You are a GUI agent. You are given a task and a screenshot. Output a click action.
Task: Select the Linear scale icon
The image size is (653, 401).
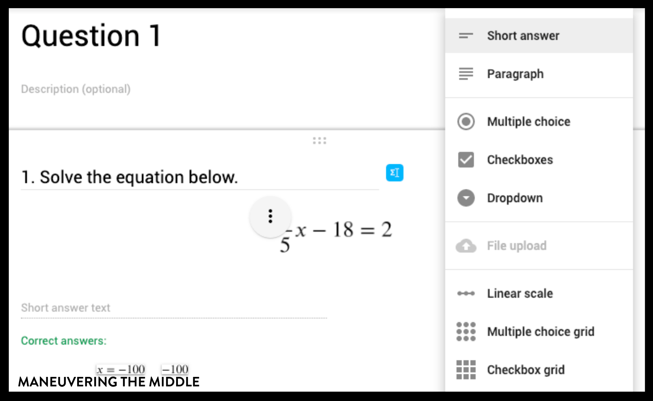tap(466, 293)
